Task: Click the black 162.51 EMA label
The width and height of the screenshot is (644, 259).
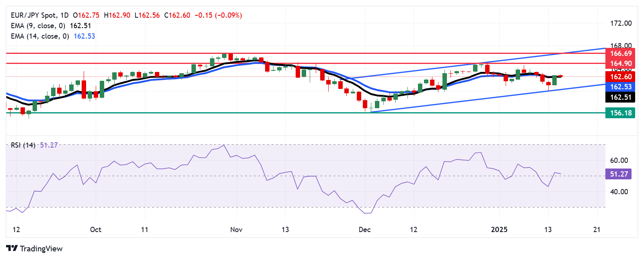Action: point(620,97)
